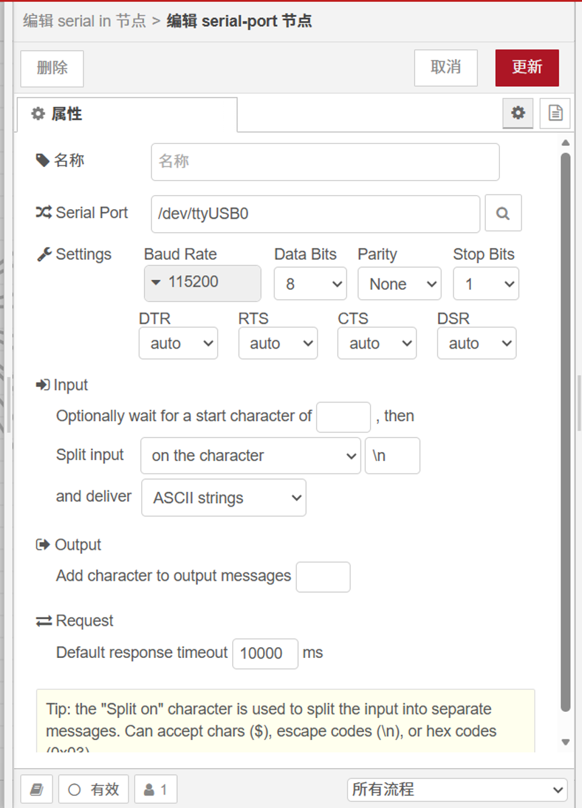
Task: Click the 删除 delete button
Action: coord(52,68)
